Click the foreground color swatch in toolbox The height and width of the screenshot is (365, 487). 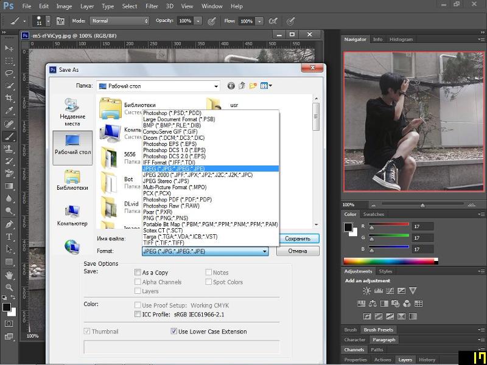(x=7, y=307)
